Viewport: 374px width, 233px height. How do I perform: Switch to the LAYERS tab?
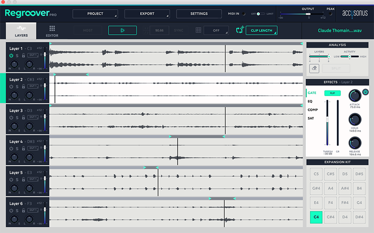point(21,31)
